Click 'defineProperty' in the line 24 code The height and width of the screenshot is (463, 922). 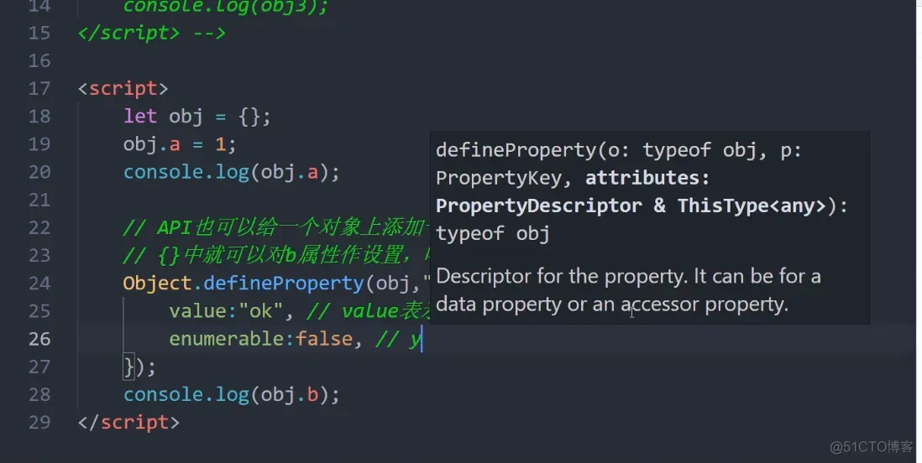(284, 284)
